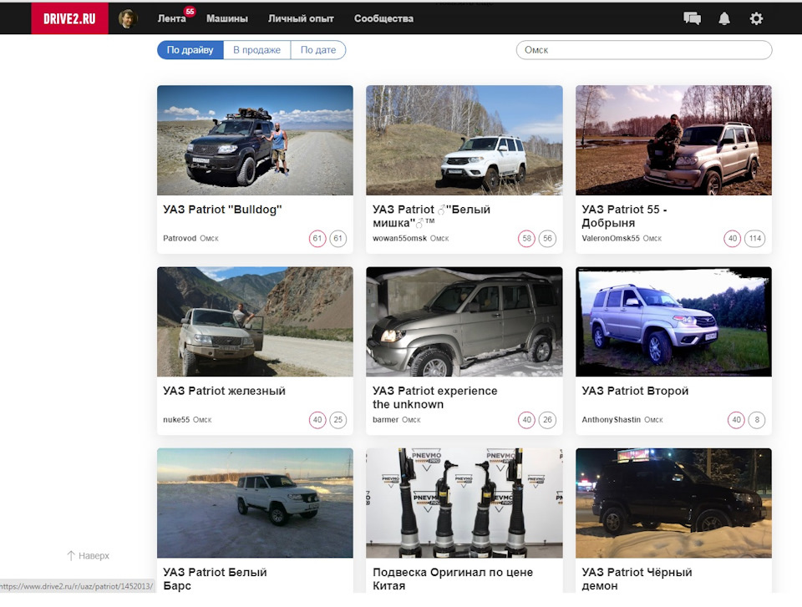Open the nuke55 user profile link

pyautogui.click(x=176, y=420)
